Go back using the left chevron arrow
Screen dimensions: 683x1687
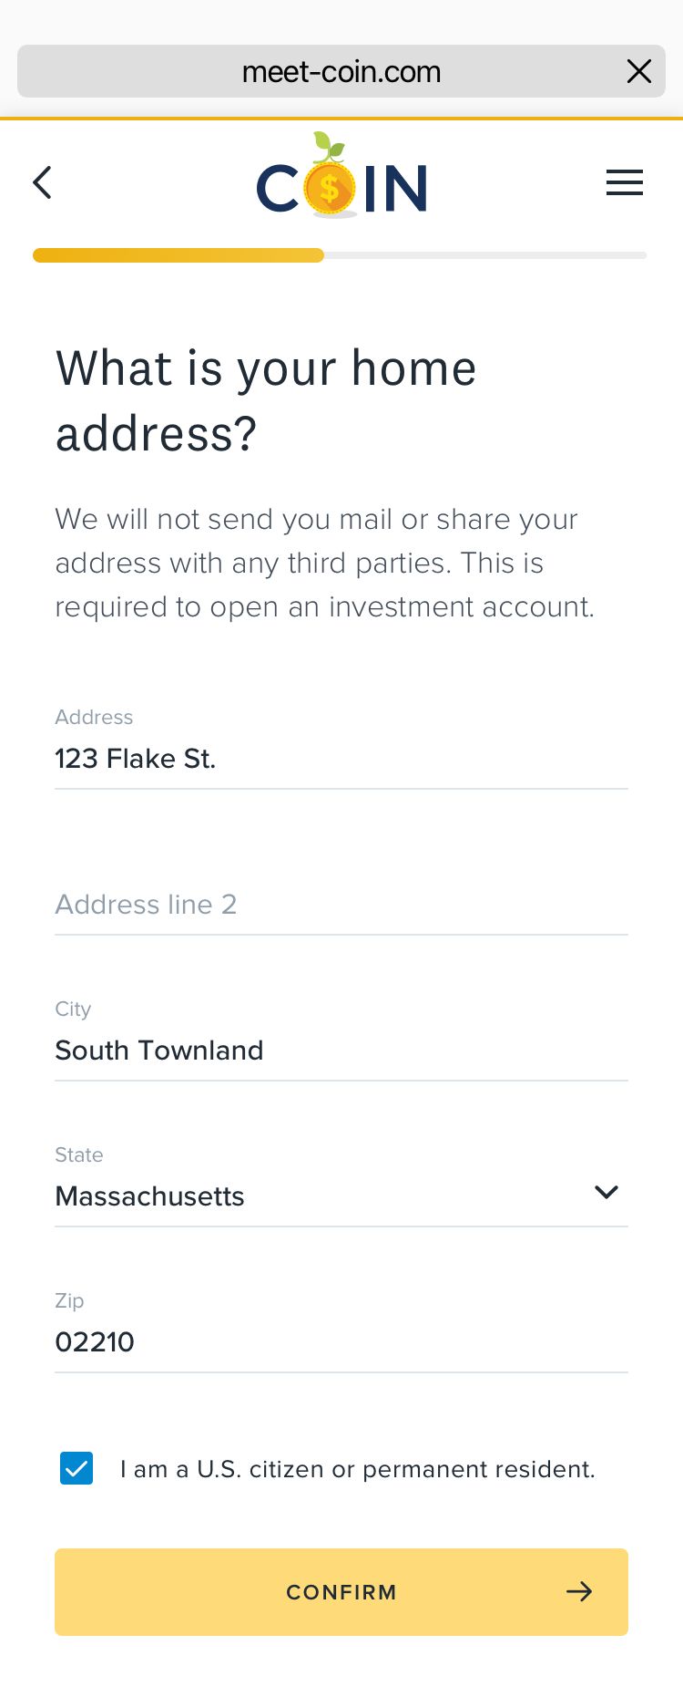coord(43,183)
